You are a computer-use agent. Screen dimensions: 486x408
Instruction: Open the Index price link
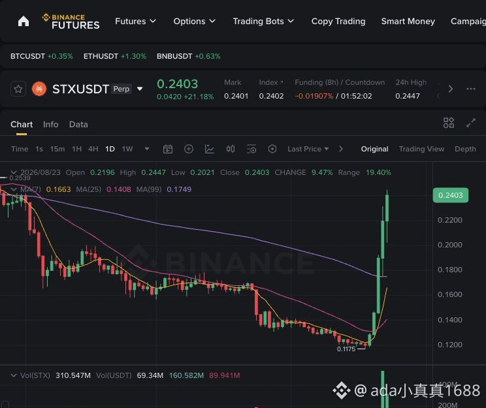[271, 82]
